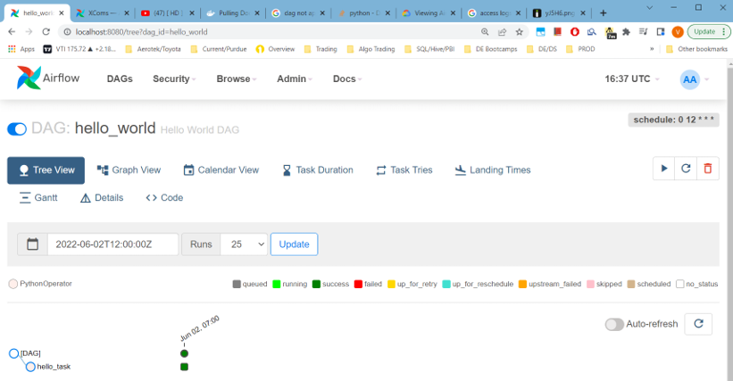
Task: Open Admin dropdown menu
Action: click(295, 79)
